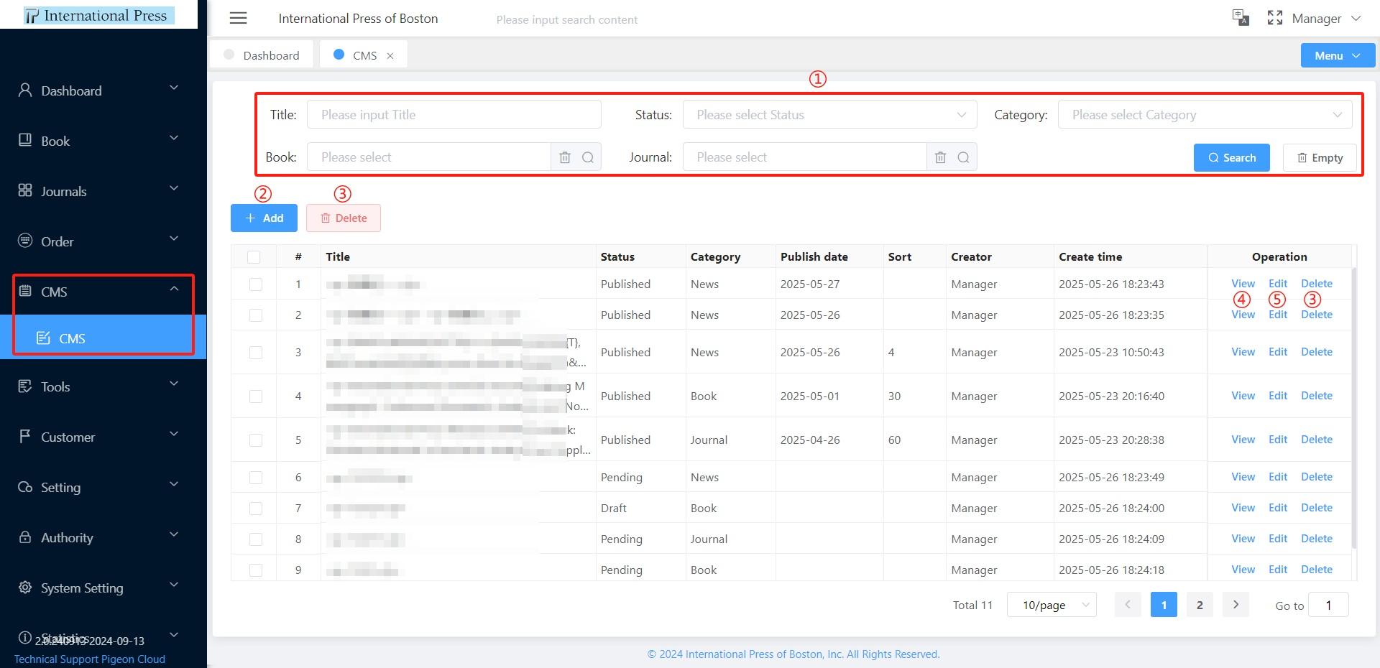This screenshot has height=668, width=1380.
Task: Click the Go to page number field
Action: coord(1328,605)
